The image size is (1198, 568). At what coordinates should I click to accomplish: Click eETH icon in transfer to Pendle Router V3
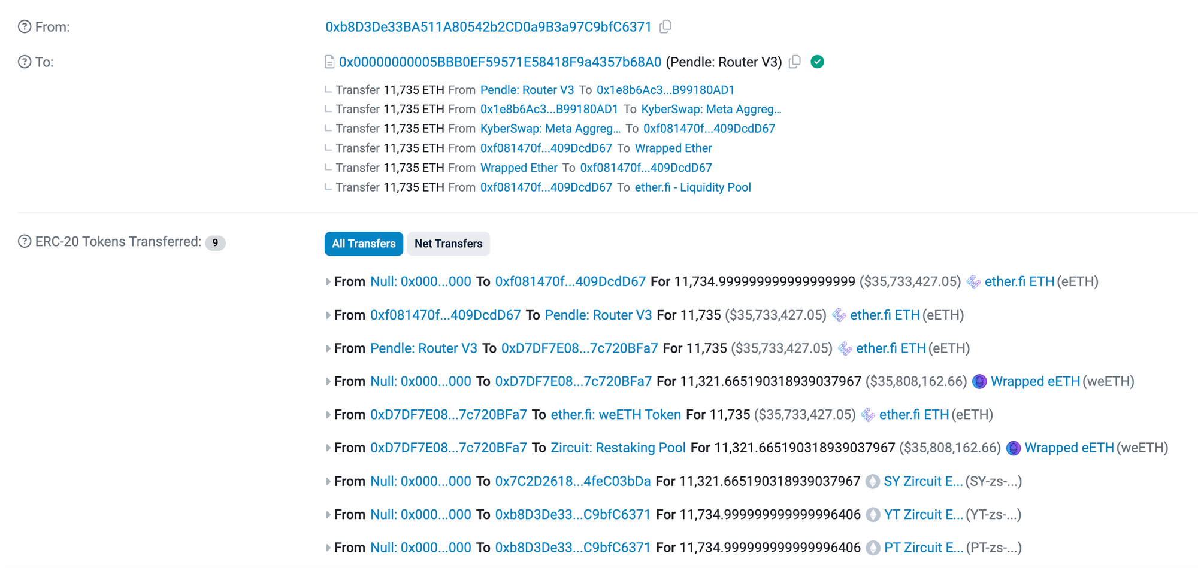[x=839, y=315]
